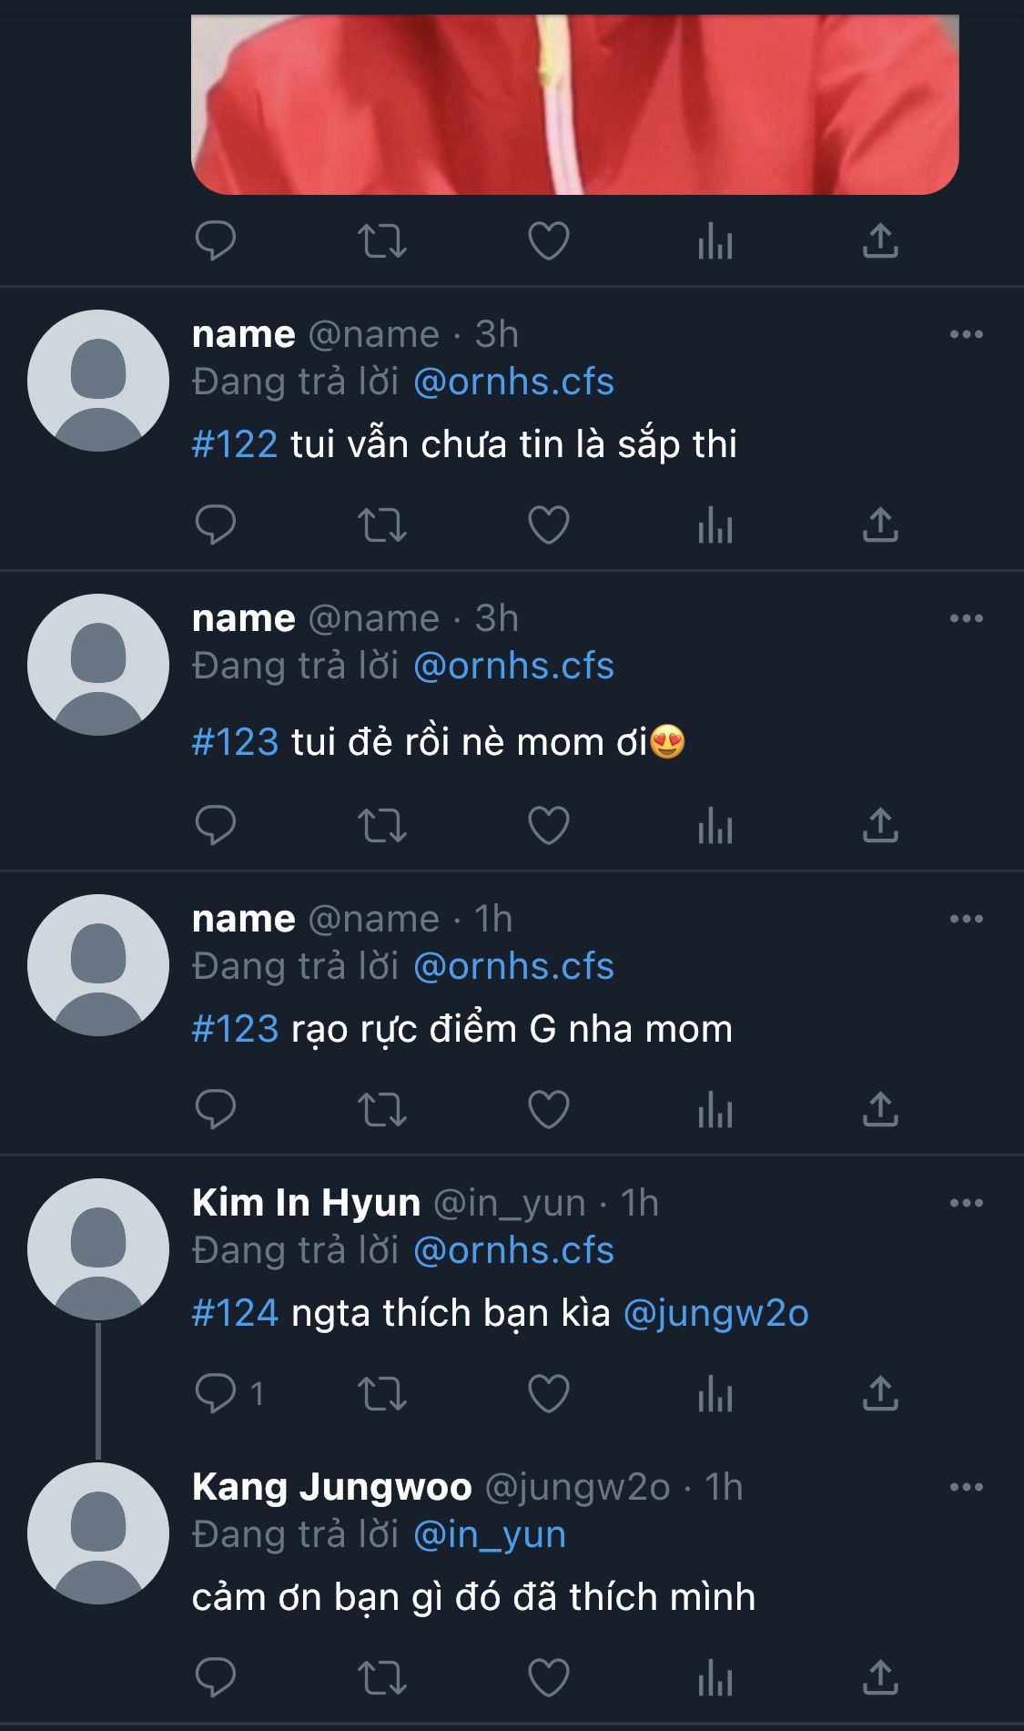Open replies on Kim In Hyun's tweet
The image size is (1024, 1731).
pos(229,1393)
